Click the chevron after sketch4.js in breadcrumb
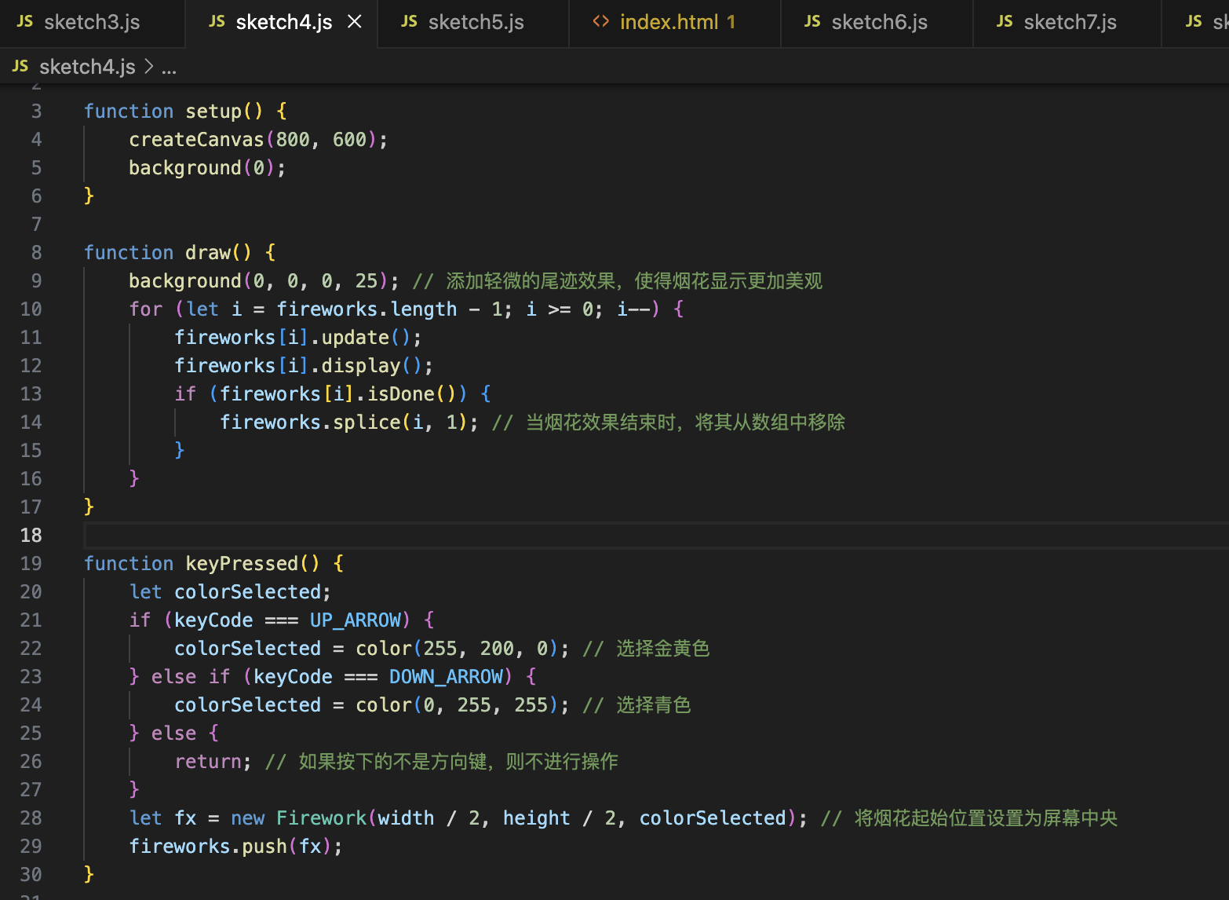Viewport: 1229px width, 900px height. 149,67
